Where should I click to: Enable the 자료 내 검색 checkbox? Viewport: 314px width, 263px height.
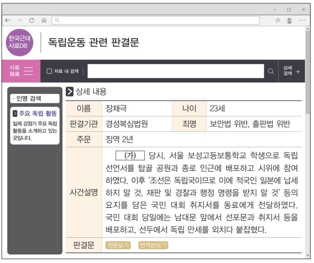click(x=49, y=71)
